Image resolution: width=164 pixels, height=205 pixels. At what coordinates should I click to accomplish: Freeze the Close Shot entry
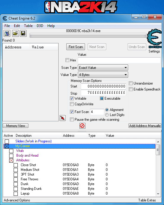(16, 165)
